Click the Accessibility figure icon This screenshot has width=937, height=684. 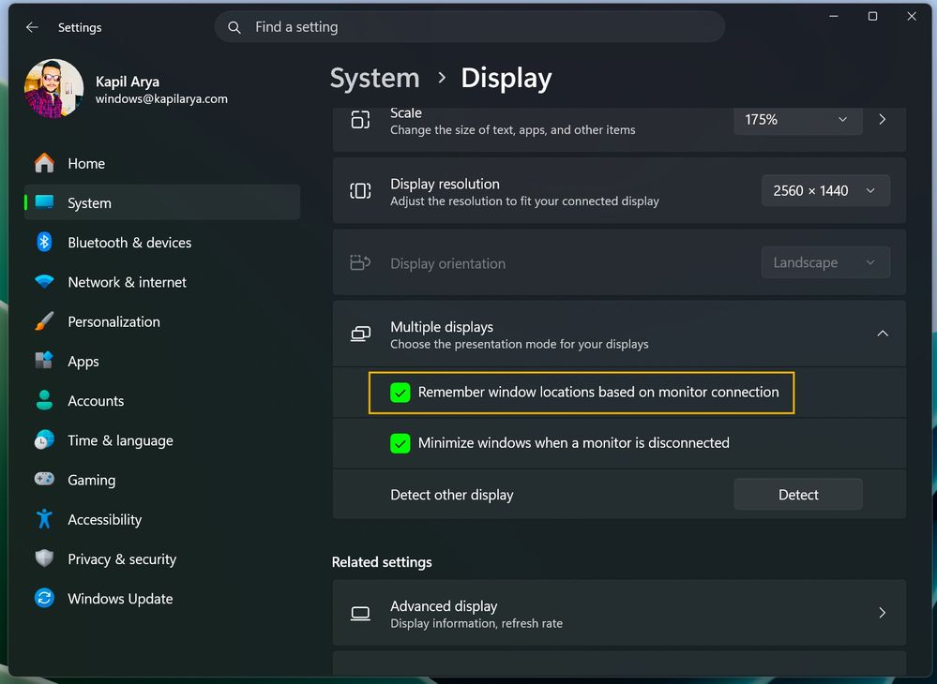[44, 519]
